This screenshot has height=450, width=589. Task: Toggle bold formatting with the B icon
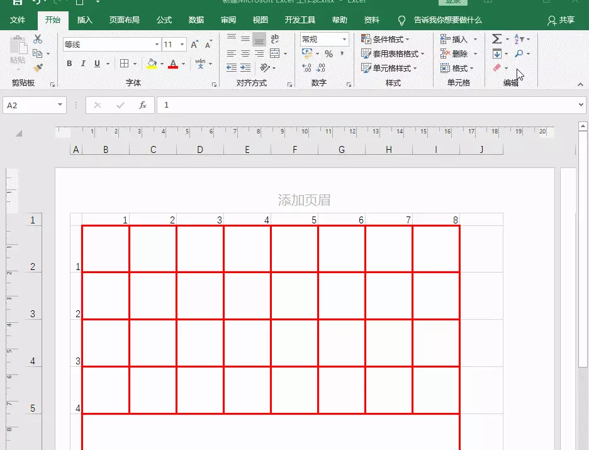coord(69,62)
